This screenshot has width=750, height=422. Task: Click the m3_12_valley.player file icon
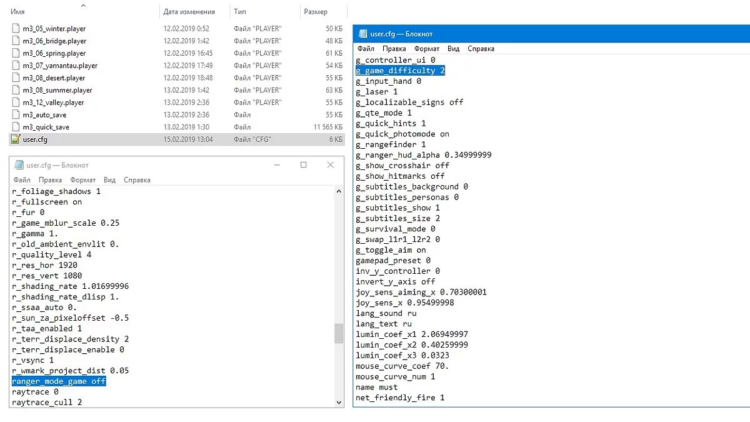(x=16, y=103)
